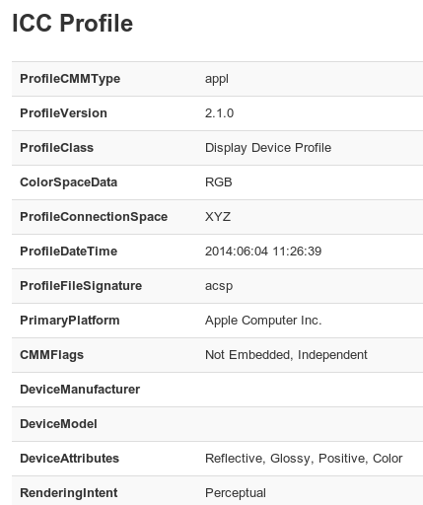Select the RGB value

click(219, 182)
